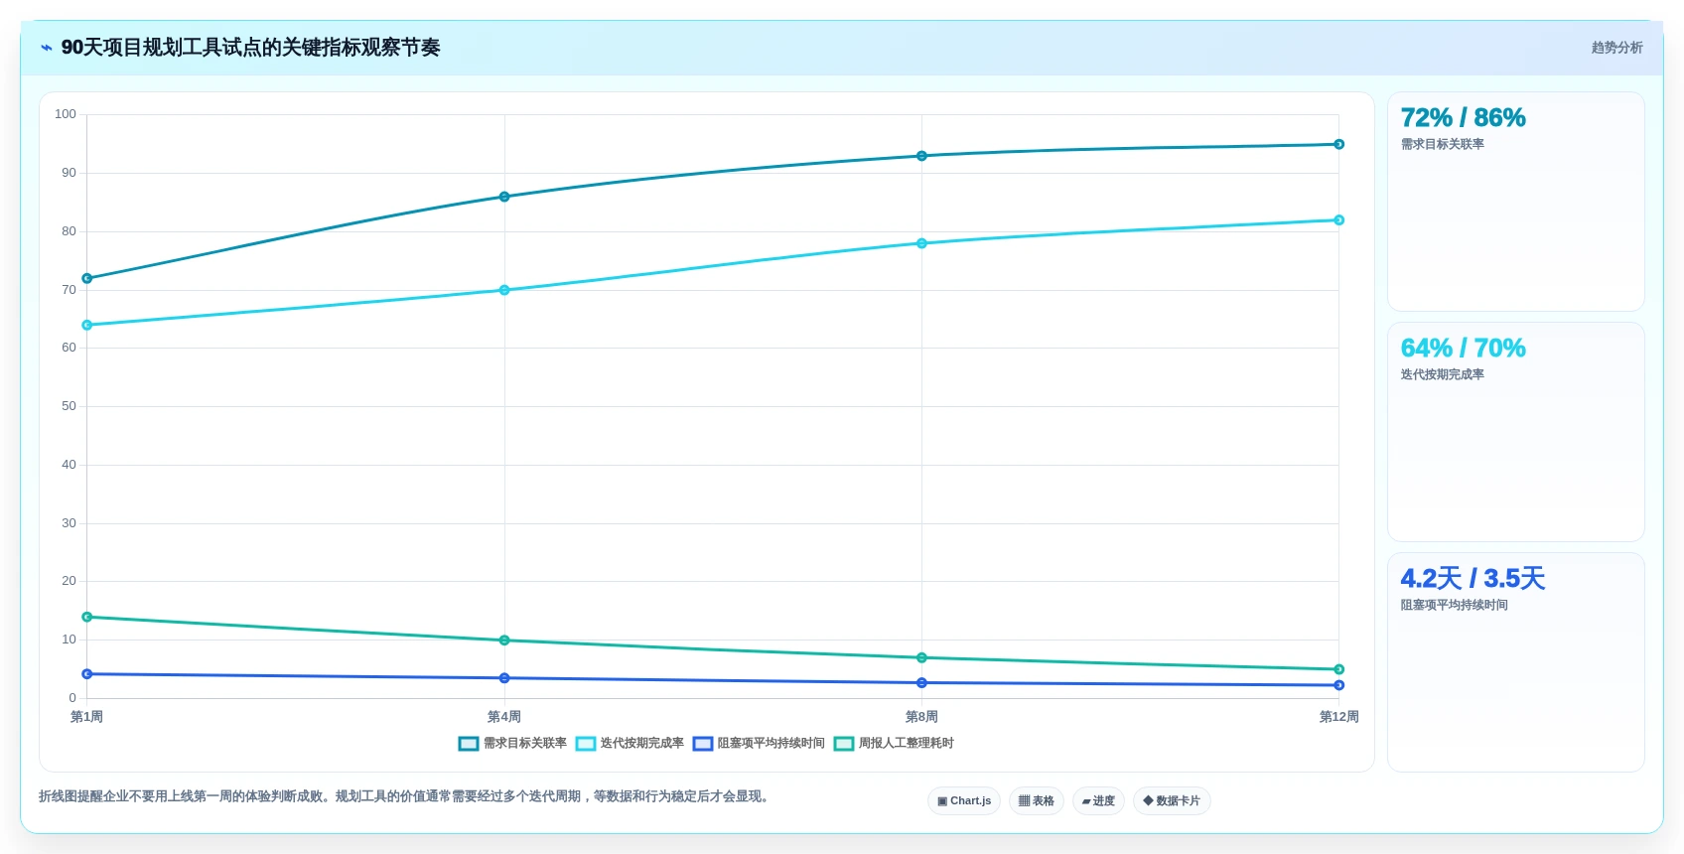Click 阻塞项平均持续时间 caption in metric card
Image resolution: width=1684 pixels, height=854 pixels.
[1454, 605]
